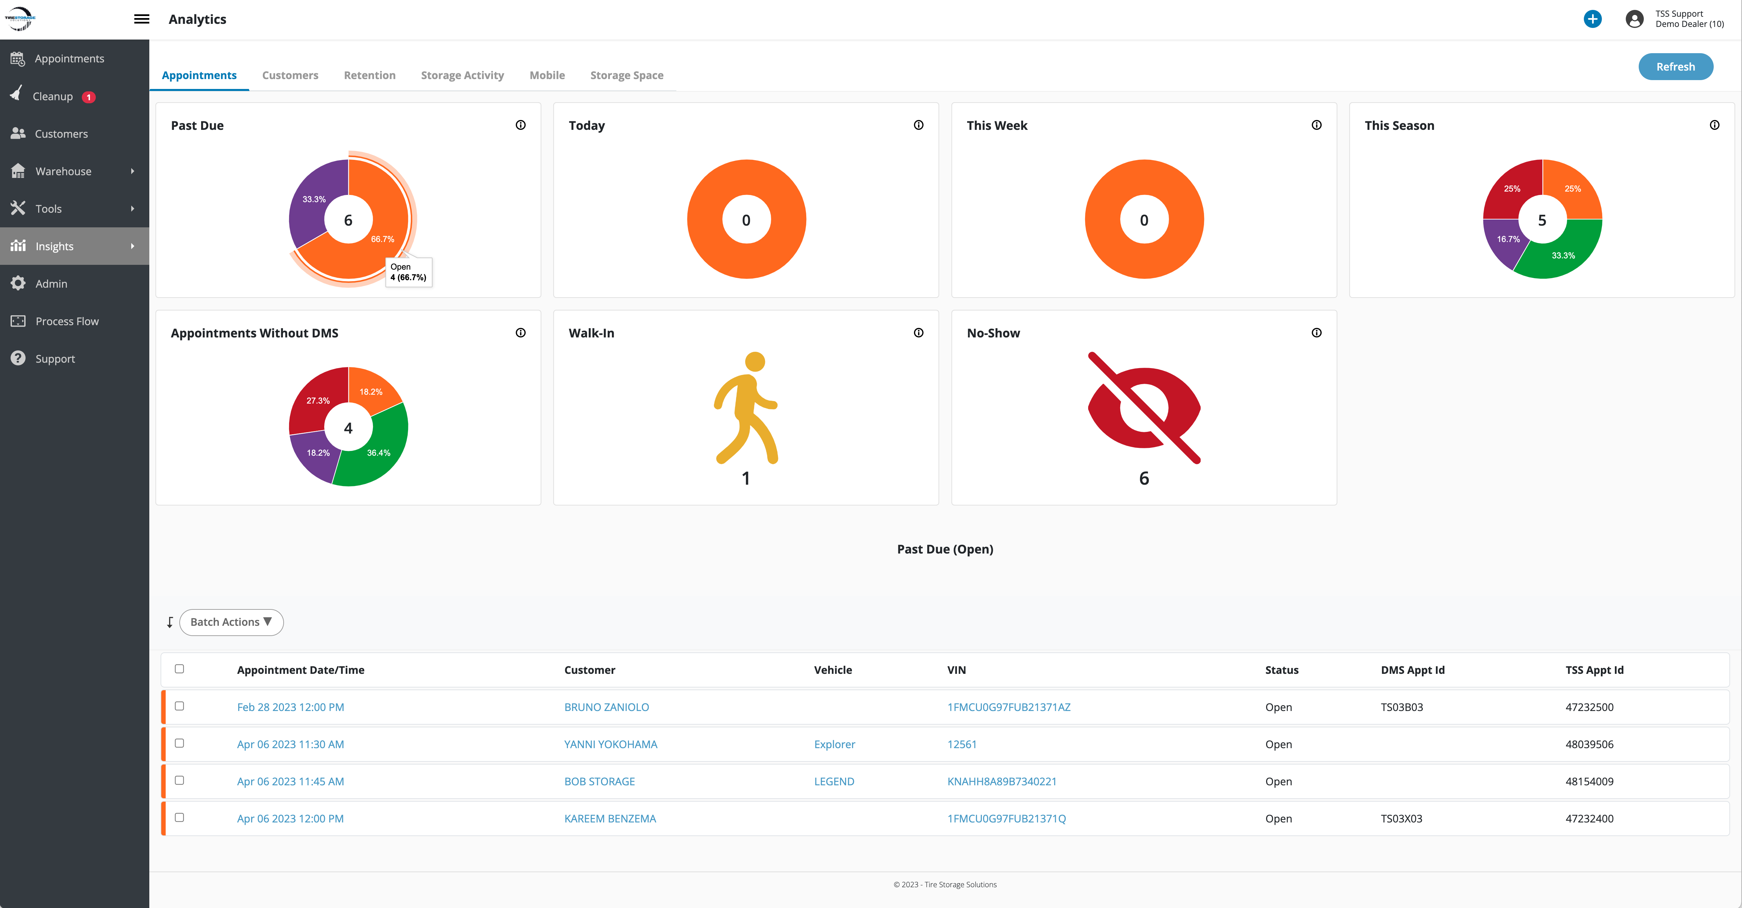This screenshot has height=908, width=1742.
Task: Check the Bruno Zaniolo appointment row
Action: pyautogui.click(x=179, y=706)
